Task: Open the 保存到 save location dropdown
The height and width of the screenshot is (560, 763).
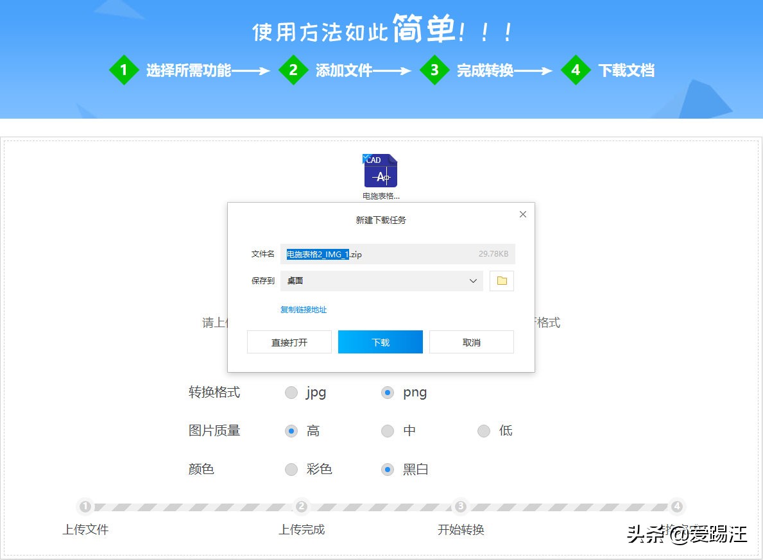Action: (x=381, y=281)
